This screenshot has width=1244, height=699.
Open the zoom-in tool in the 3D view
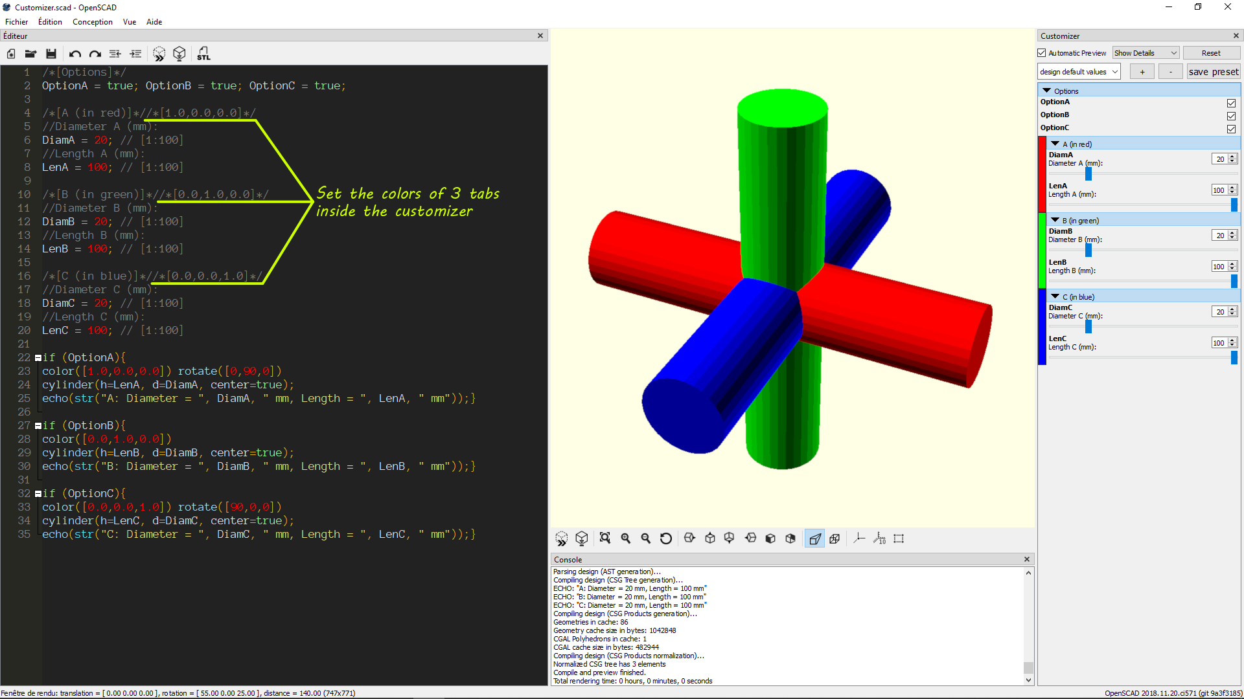coord(625,538)
